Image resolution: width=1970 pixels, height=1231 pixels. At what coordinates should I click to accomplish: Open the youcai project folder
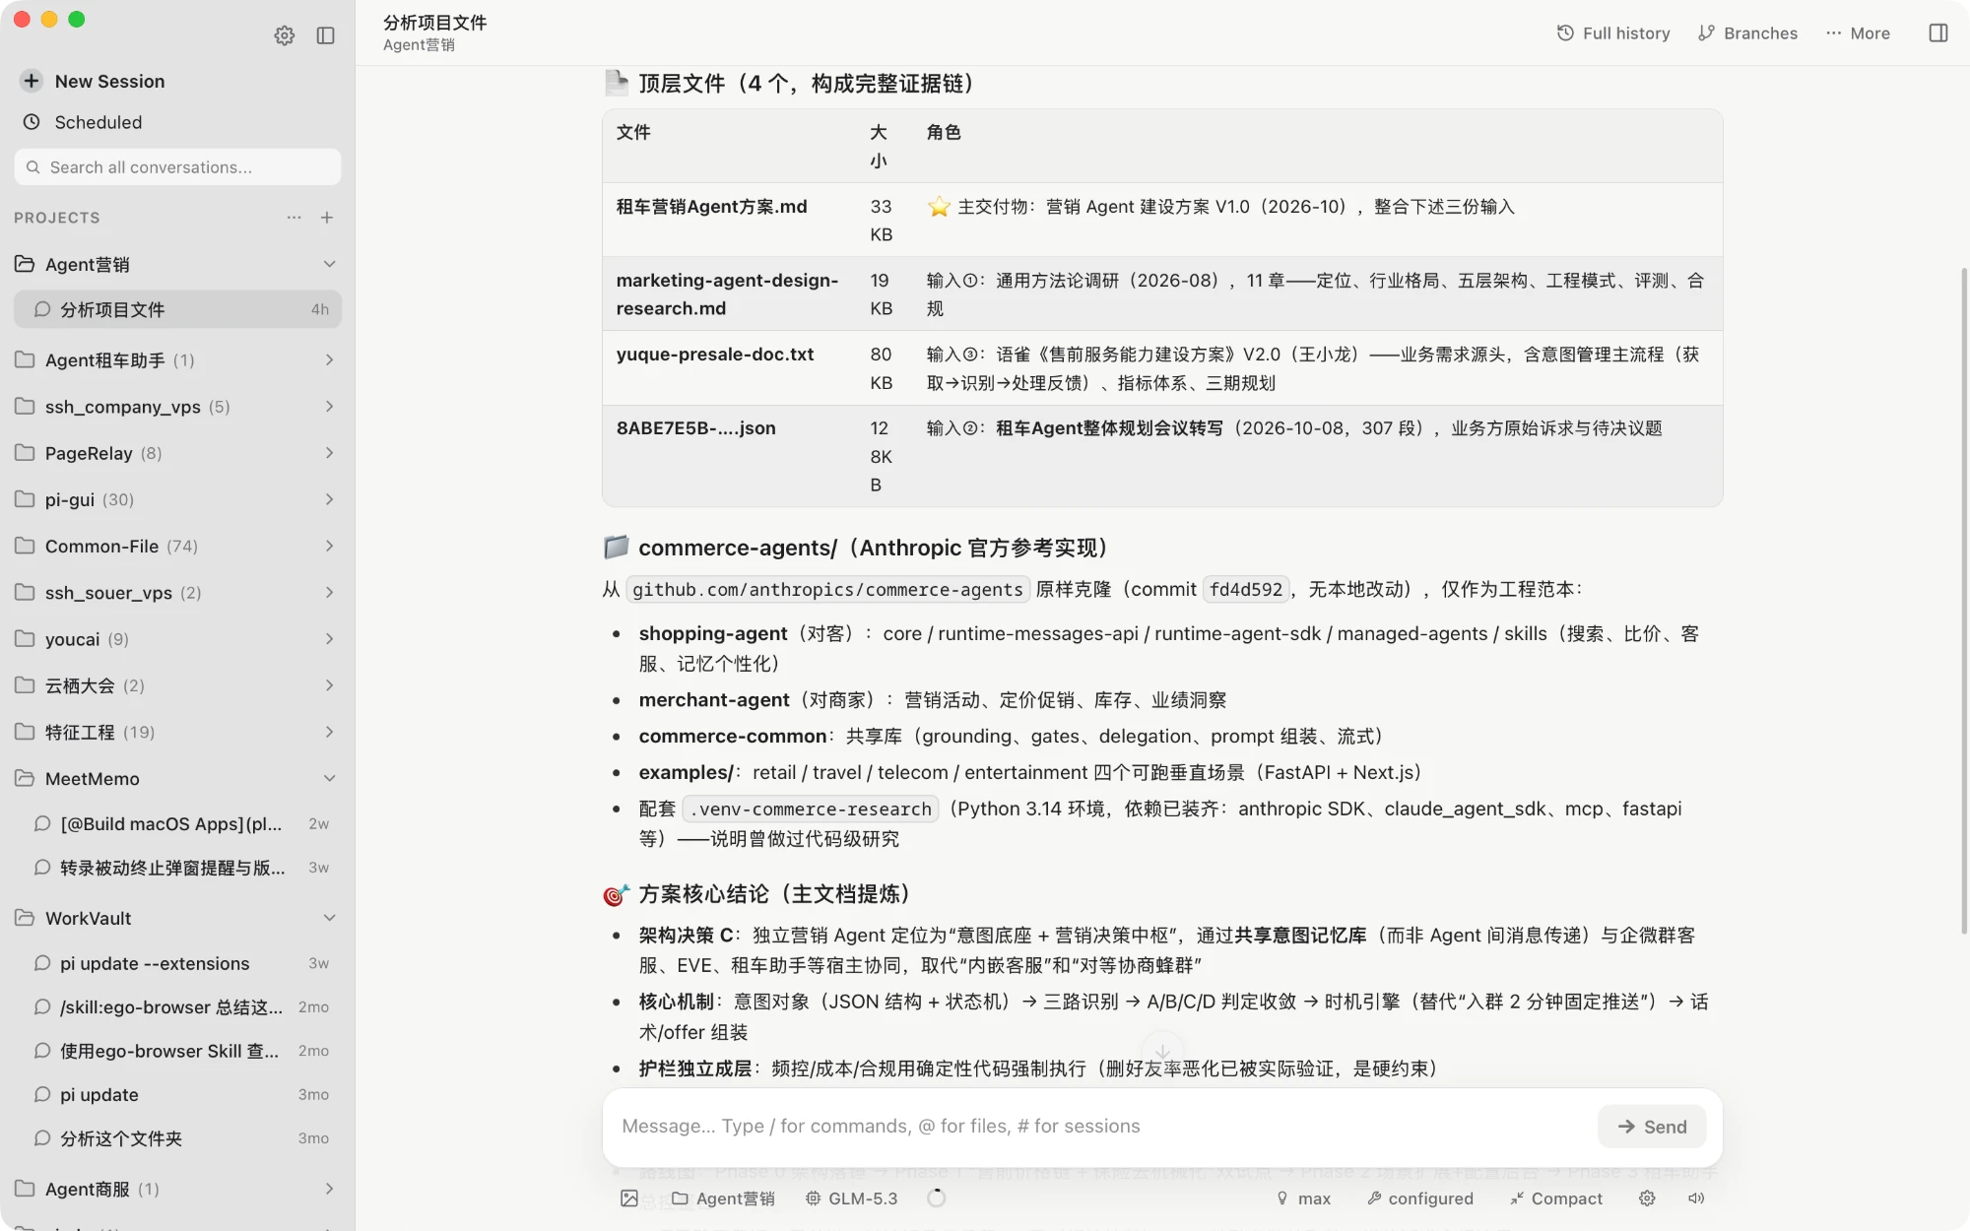pos(177,639)
